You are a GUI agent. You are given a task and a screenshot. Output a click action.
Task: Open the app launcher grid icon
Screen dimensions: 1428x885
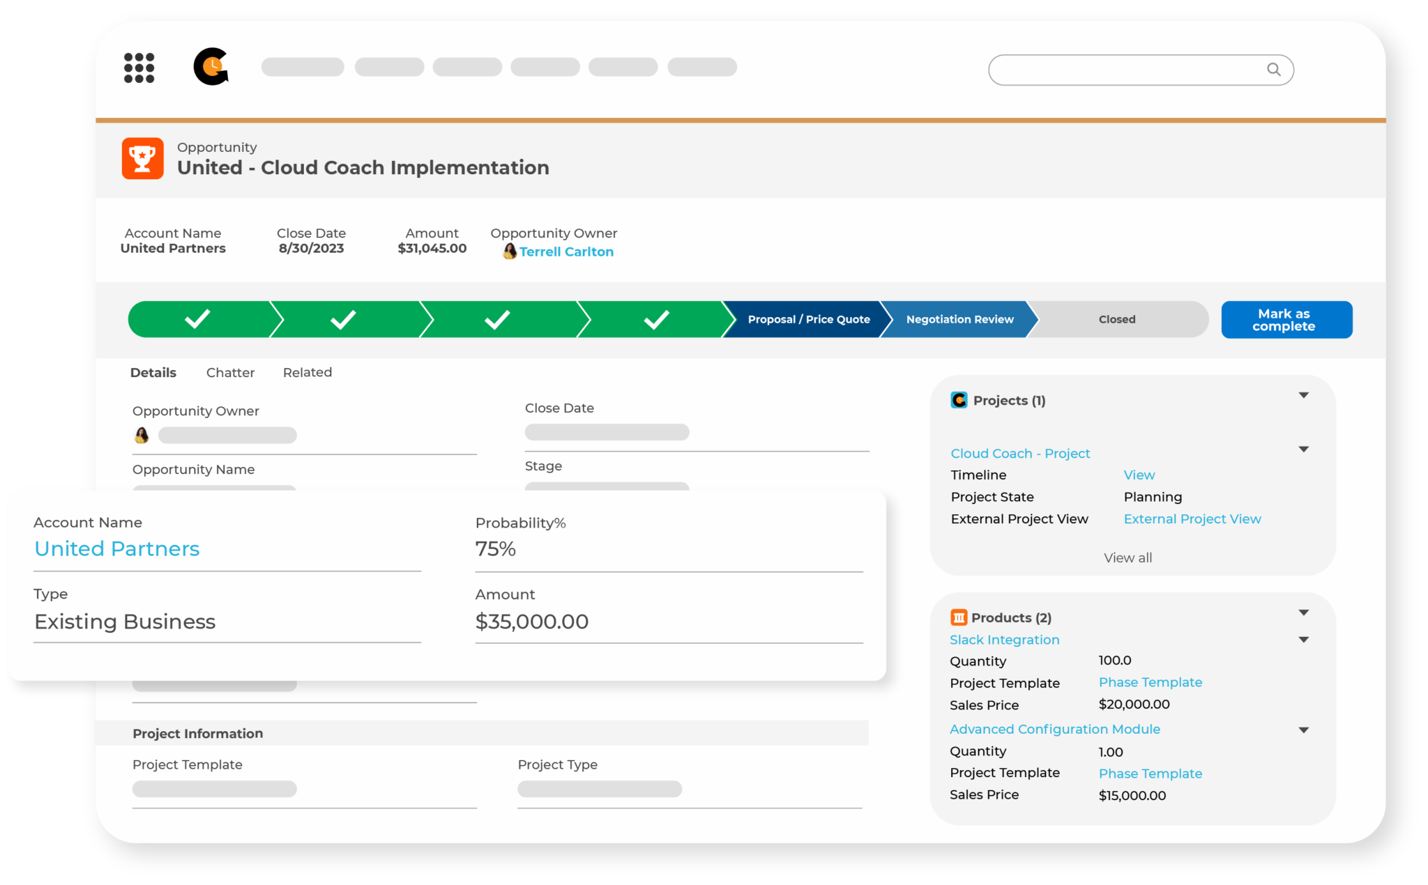click(x=139, y=68)
